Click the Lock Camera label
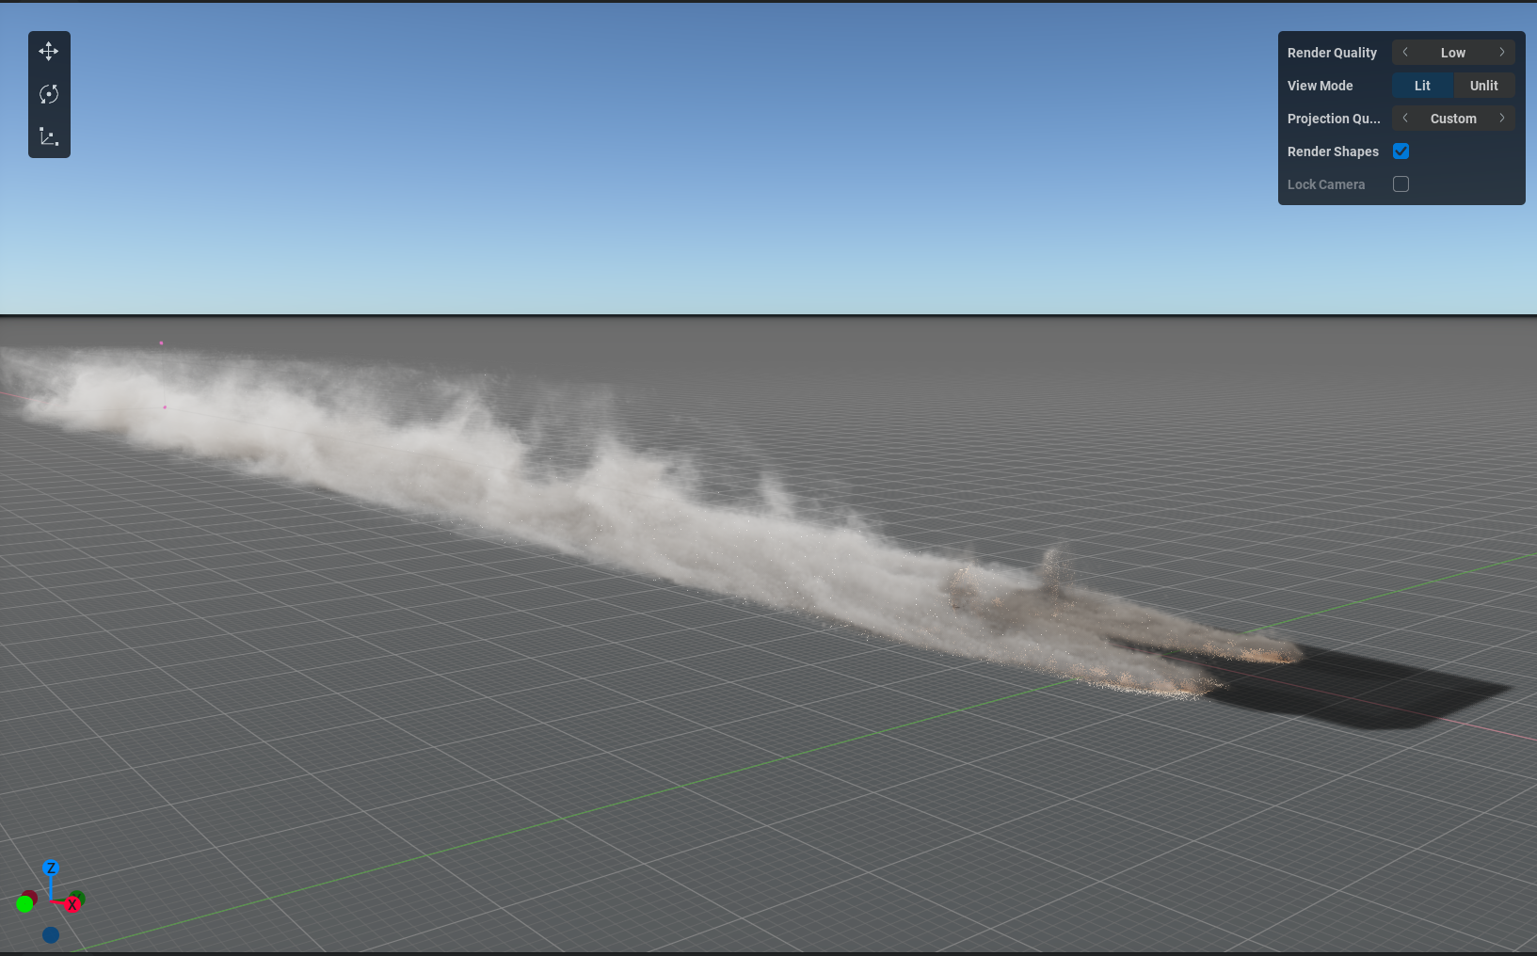1537x956 pixels. tap(1326, 184)
